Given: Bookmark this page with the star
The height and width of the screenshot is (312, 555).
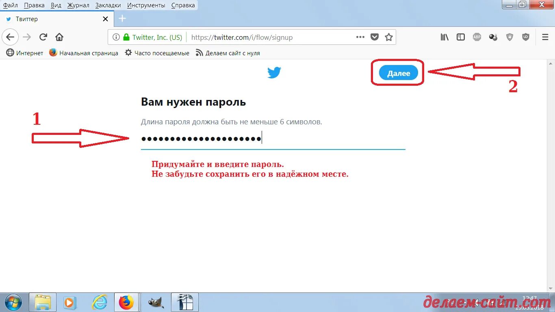Looking at the screenshot, I should [389, 37].
